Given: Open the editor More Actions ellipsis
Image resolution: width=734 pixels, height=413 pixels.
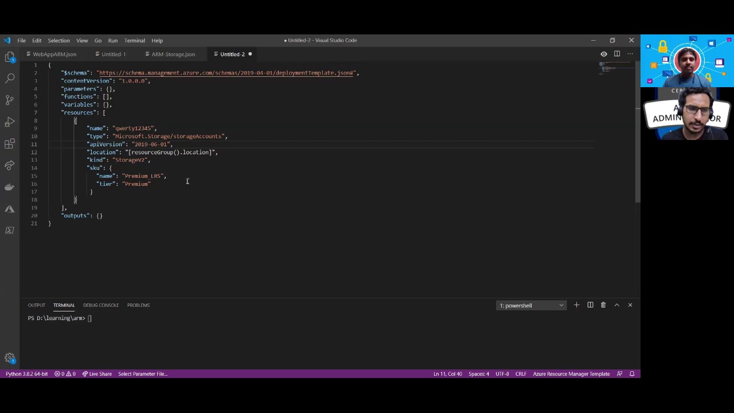Looking at the screenshot, I should [630, 54].
